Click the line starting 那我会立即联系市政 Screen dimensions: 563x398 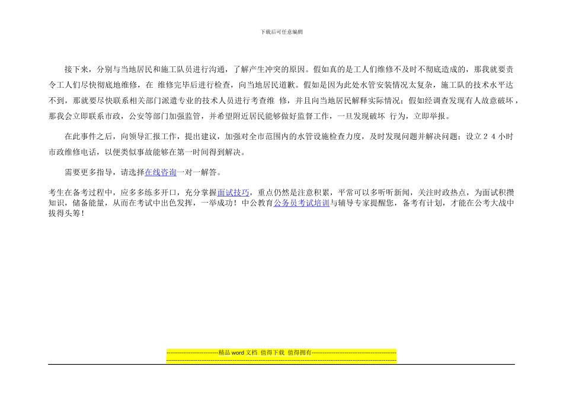250,116
